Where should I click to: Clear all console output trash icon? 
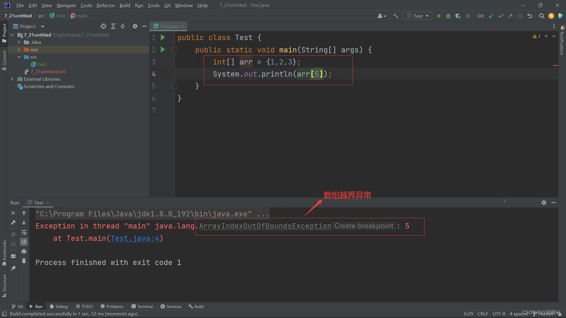coord(24,261)
